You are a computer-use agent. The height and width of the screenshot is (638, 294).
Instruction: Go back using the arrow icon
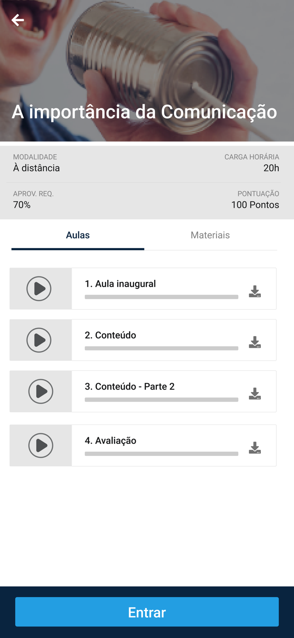click(18, 20)
